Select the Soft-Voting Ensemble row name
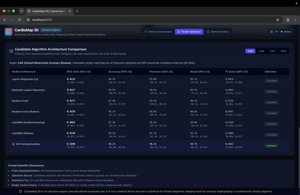Viewport: 300px width, 195px height. point(28,144)
